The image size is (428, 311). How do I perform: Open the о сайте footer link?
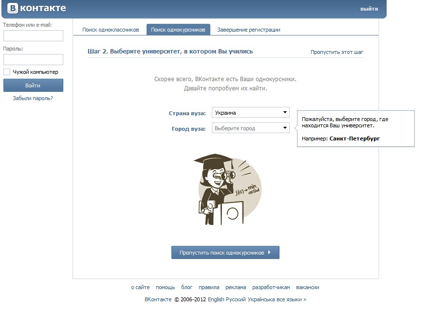click(140, 287)
